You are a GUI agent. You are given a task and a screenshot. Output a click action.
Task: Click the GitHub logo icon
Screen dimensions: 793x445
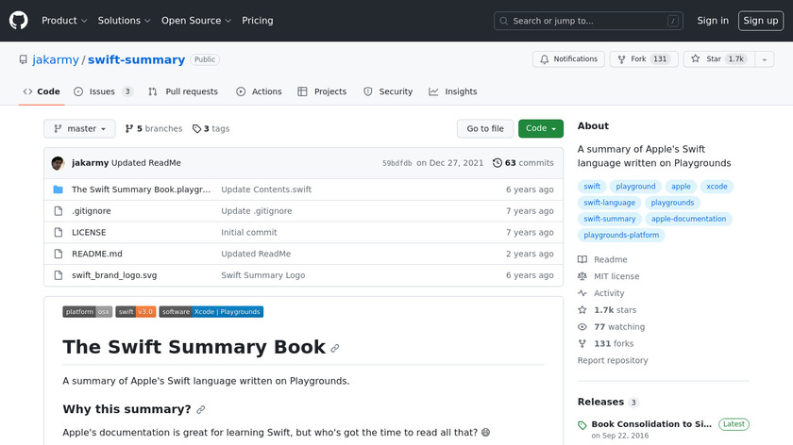click(x=19, y=20)
